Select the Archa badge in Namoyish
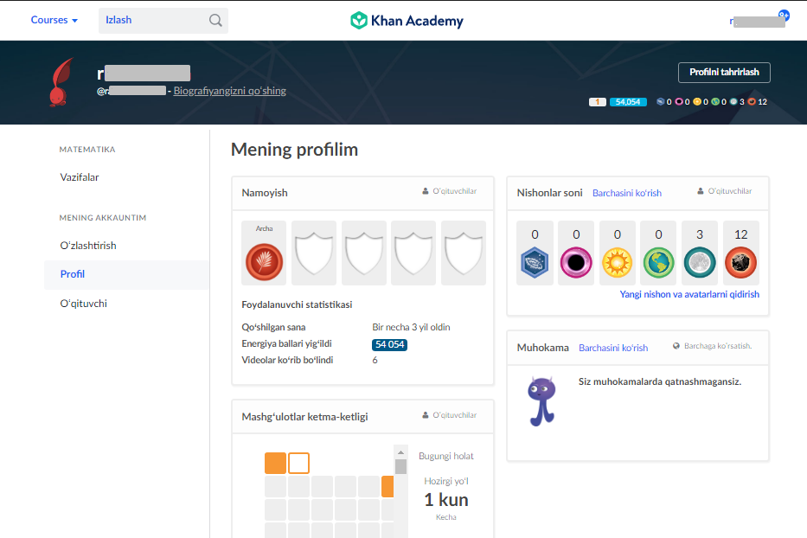This screenshot has height=538, width=807. tap(264, 253)
